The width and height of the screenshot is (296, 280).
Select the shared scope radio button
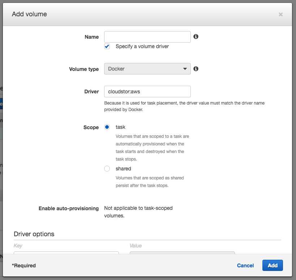(107, 169)
